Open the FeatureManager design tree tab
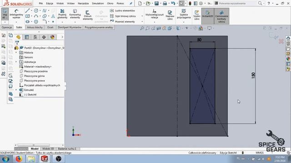 (18, 37)
